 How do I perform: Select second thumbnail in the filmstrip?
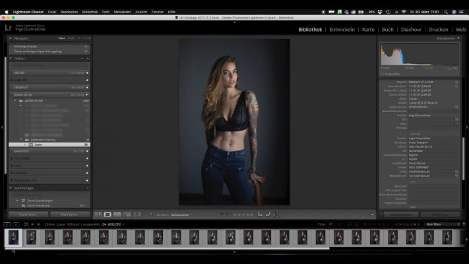(x=32, y=238)
